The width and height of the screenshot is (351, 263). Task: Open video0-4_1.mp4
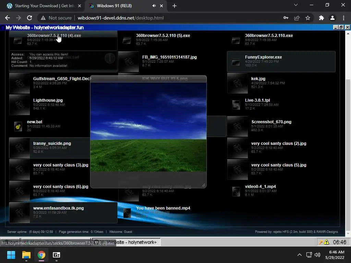pyautogui.click(x=261, y=187)
